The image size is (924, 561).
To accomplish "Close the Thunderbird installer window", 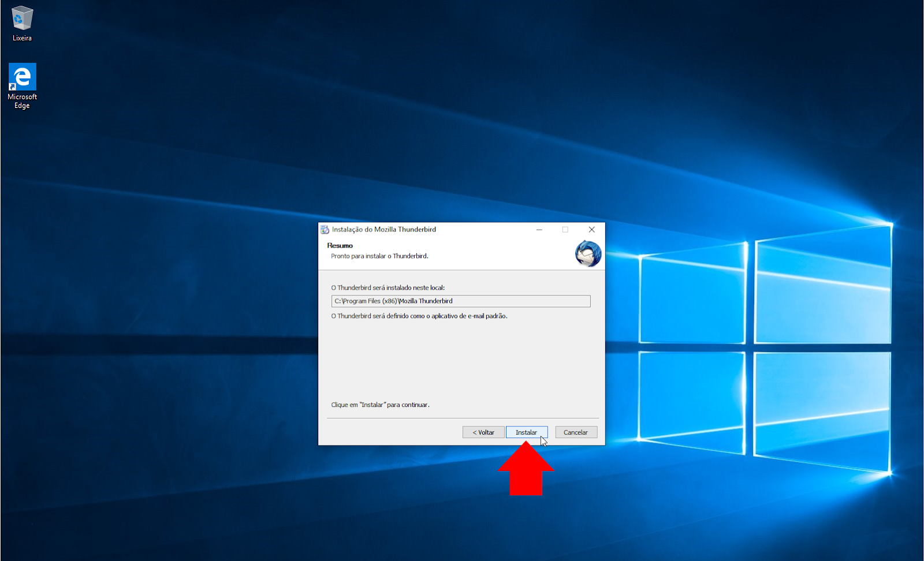I will point(591,230).
